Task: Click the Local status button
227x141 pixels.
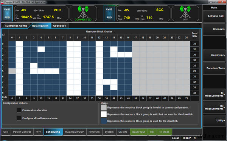Action: pyautogui.click(x=175, y=138)
